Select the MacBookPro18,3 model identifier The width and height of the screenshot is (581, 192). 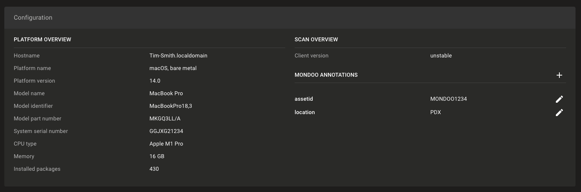[171, 106]
